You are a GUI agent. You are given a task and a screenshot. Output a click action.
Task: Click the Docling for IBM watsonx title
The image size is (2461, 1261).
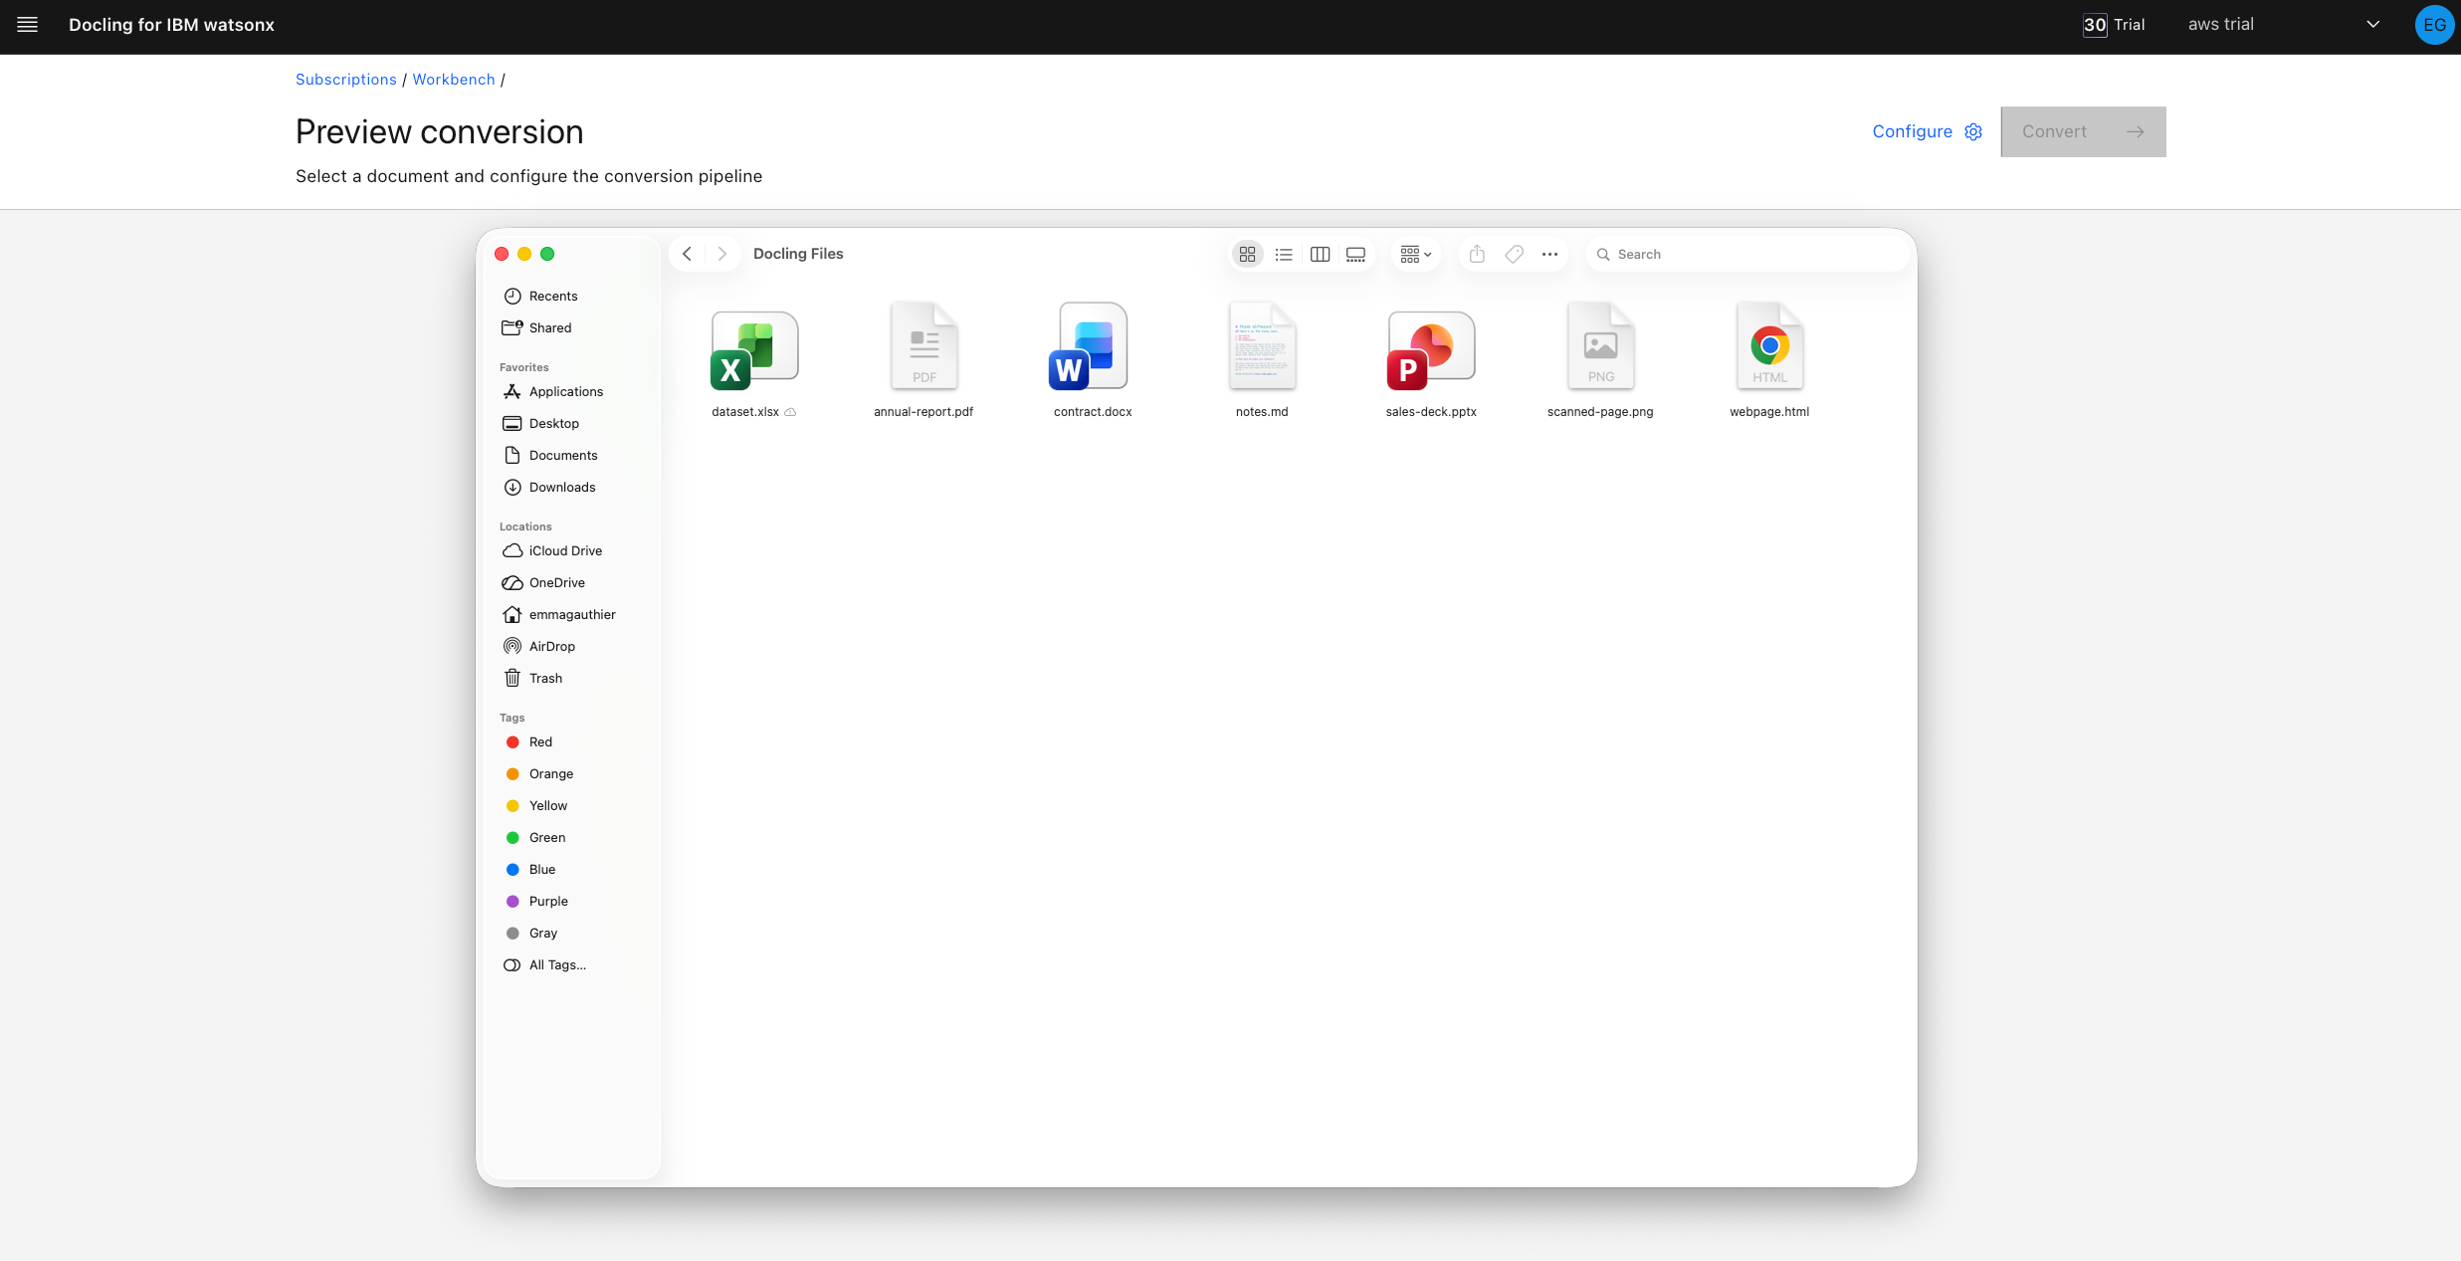click(x=171, y=25)
